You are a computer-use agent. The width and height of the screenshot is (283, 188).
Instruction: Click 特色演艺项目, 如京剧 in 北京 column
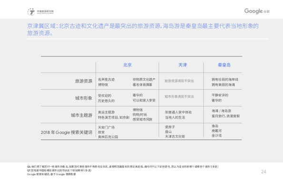point(114,117)
